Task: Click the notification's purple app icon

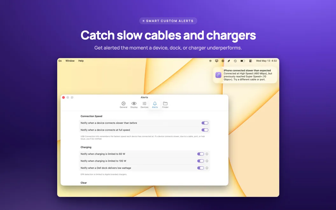Action: point(218,75)
